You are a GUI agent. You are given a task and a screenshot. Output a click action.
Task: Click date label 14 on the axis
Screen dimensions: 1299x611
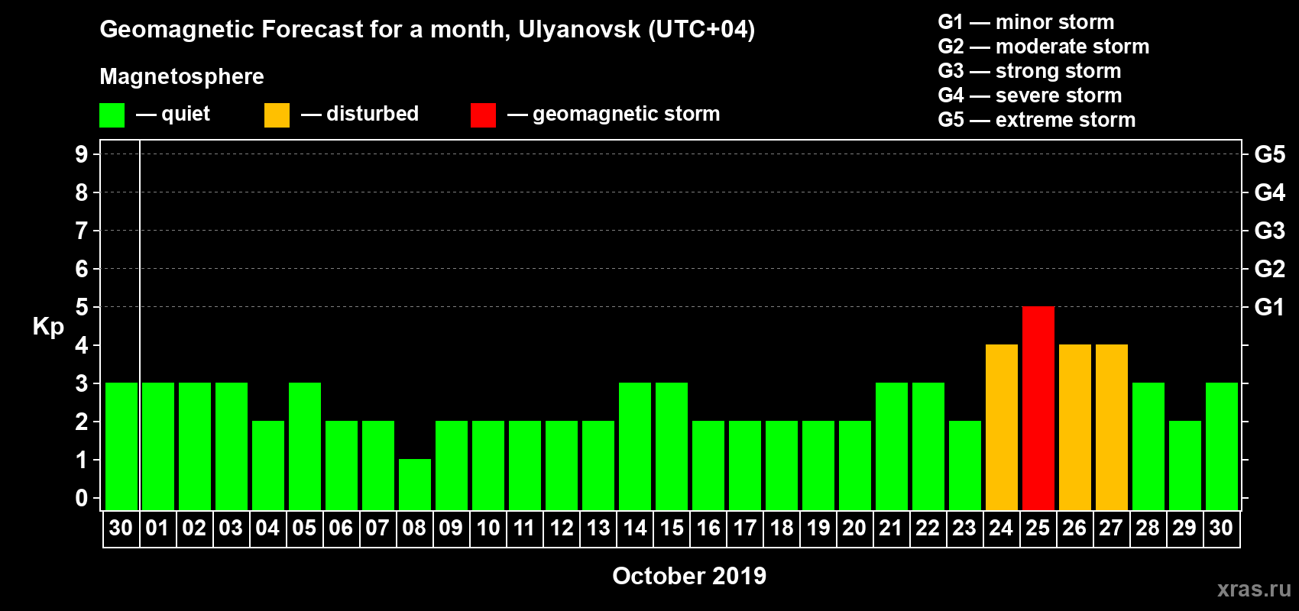(634, 529)
